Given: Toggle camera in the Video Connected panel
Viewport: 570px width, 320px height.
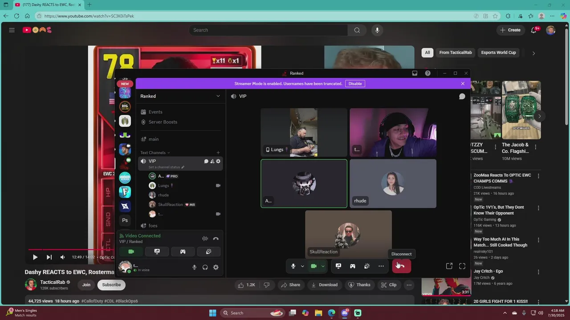Looking at the screenshot, I should pyautogui.click(x=131, y=252).
